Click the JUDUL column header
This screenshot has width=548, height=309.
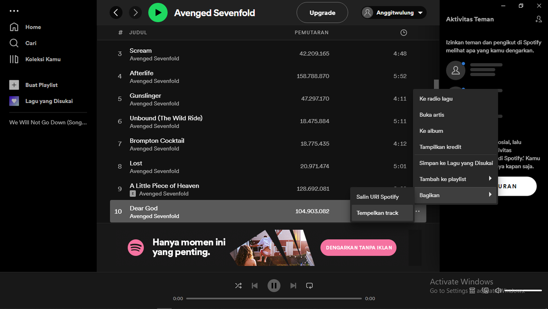138,32
